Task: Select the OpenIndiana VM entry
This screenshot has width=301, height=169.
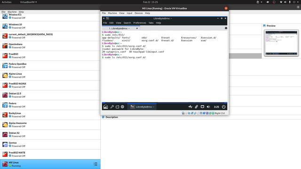Action: pos(50,46)
